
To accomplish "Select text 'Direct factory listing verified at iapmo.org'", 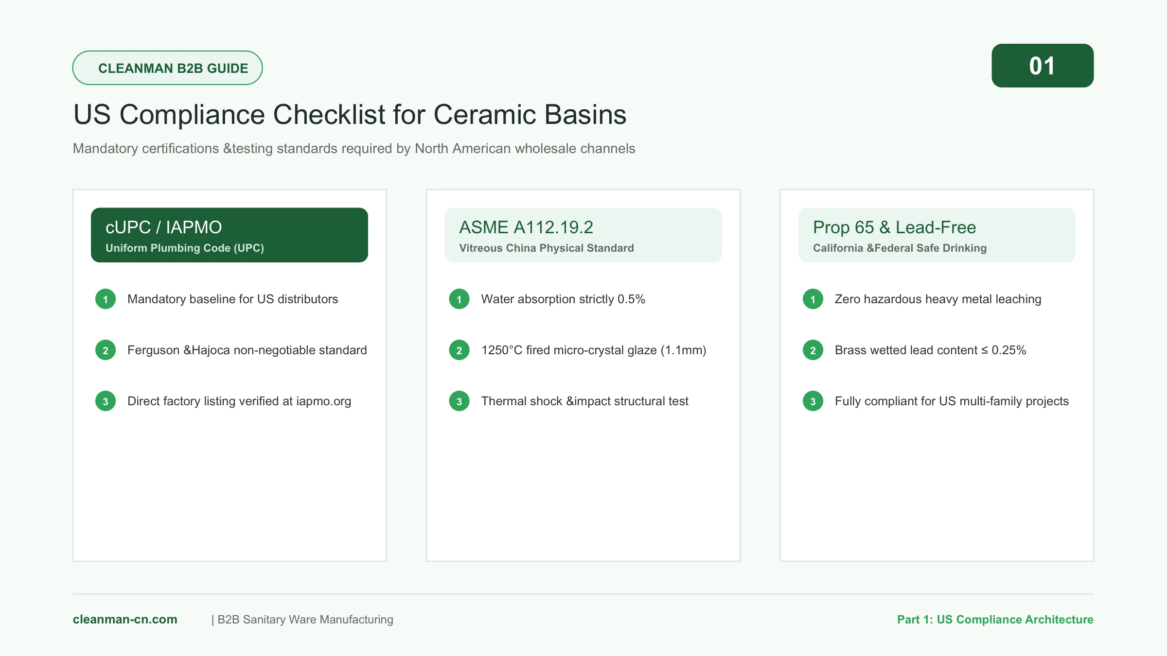I will [x=239, y=401].
